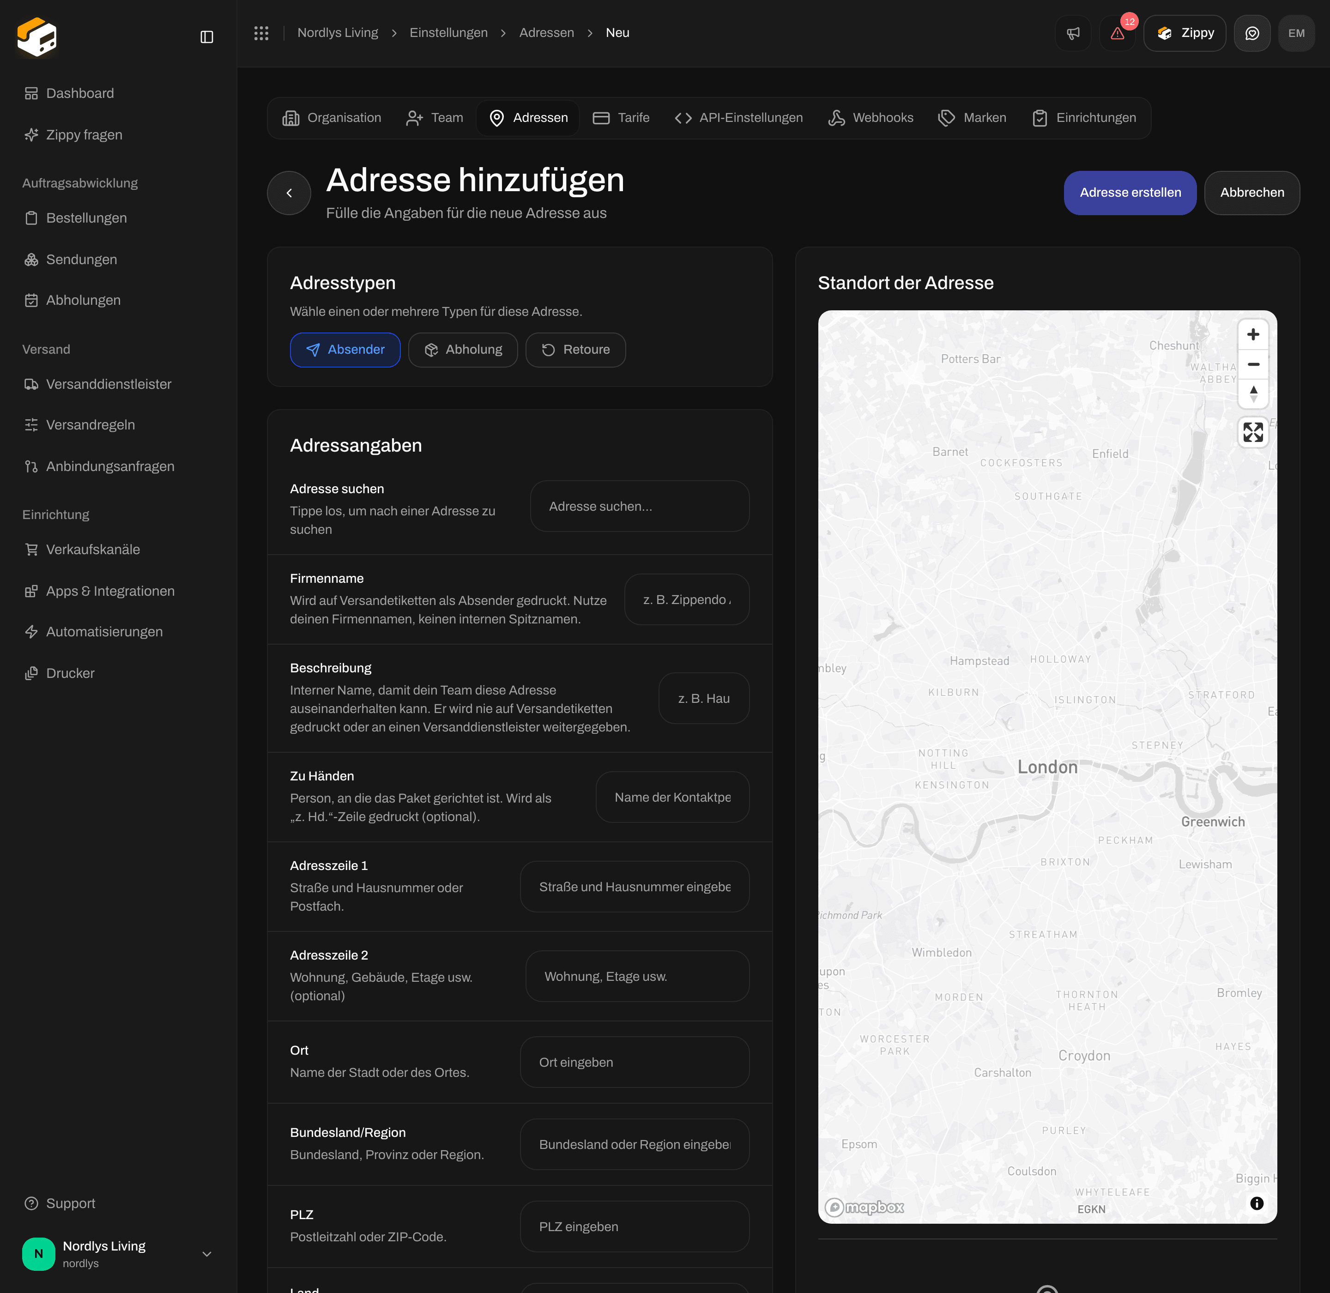Image resolution: width=1330 pixels, height=1293 pixels.
Task: Open the app grid launcher icon
Action: (x=261, y=33)
